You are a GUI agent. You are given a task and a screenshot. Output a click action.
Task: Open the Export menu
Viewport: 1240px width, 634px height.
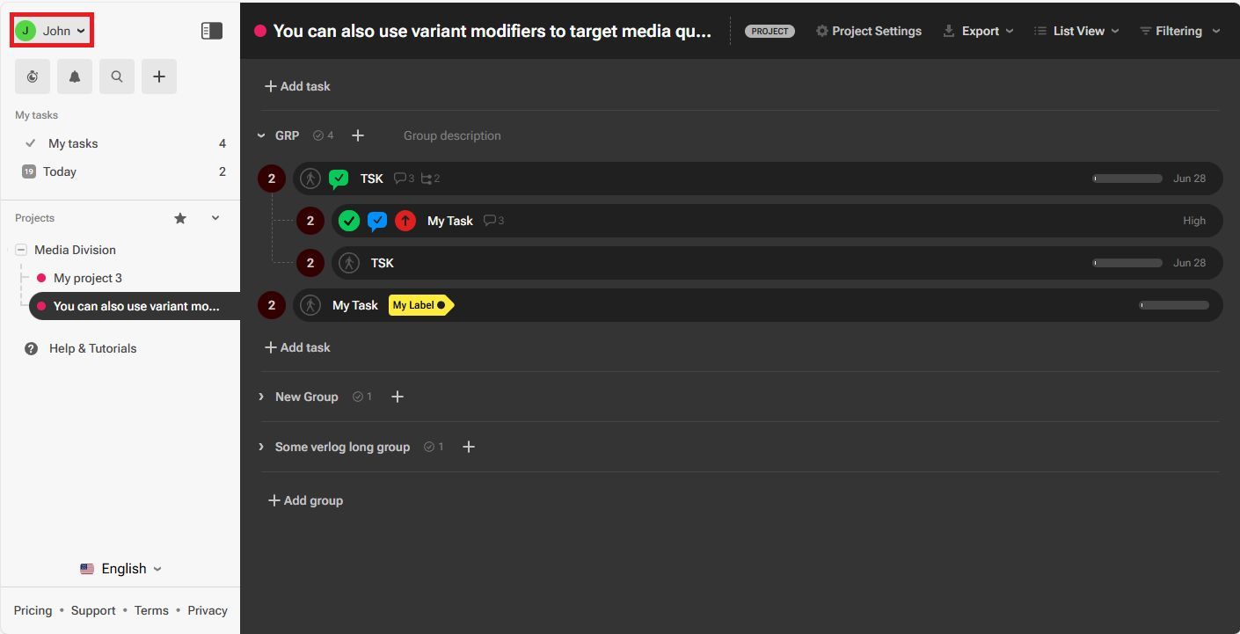[x=978, y=31]
